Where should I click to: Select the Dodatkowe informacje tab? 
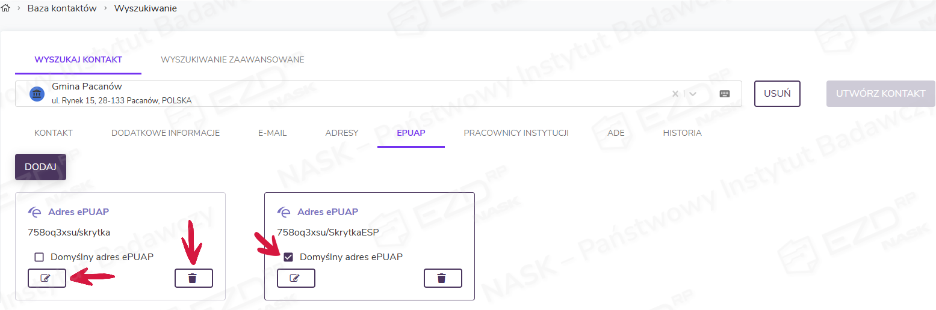166,133
